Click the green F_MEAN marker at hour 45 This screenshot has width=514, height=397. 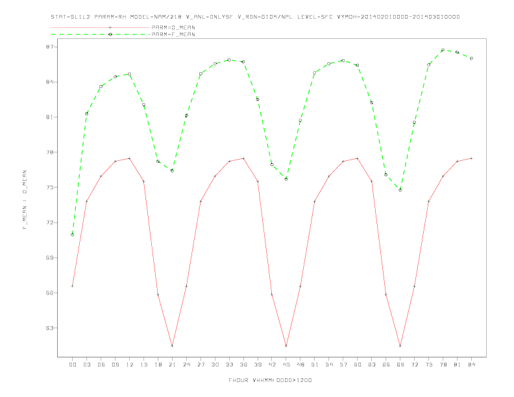pyautogui.click(x=286, y=179)
